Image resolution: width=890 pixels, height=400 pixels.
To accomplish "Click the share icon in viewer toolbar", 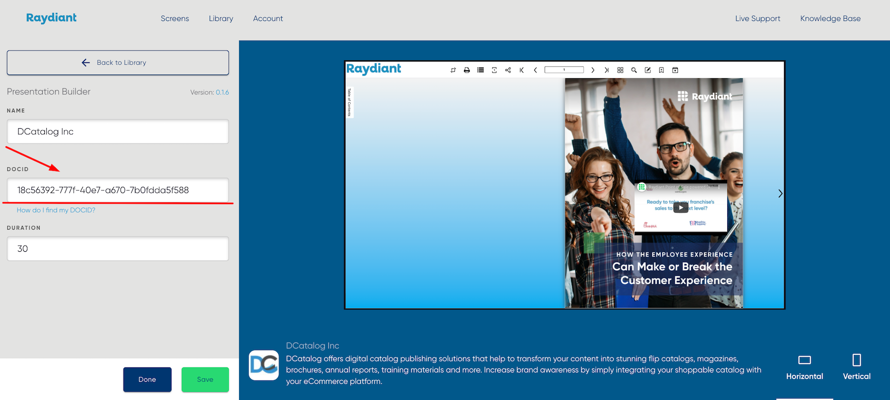I will [x=508, y=70].
